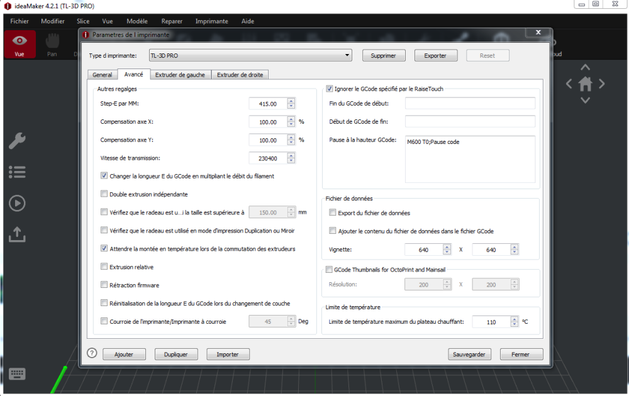Click the keyboard shortcuts icon
Image resolution: width=629 pixels, height=396 pixels.
click(17, 374)
